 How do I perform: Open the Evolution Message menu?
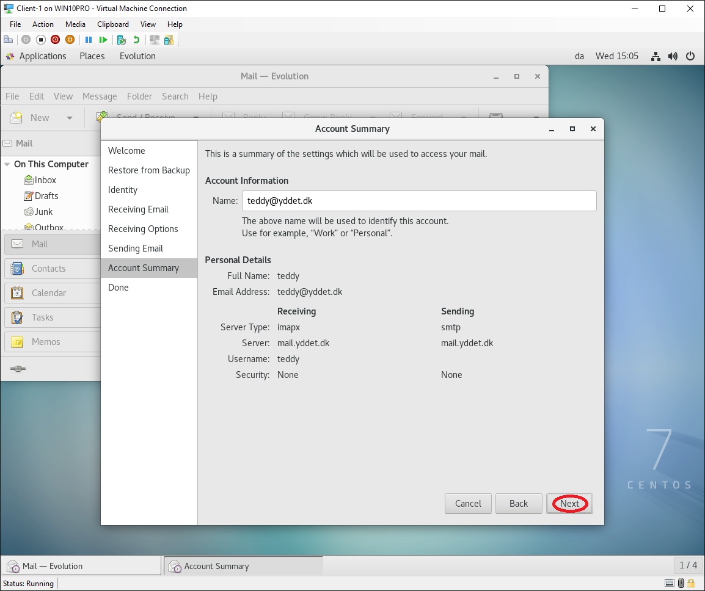click(x=100, y=96)
